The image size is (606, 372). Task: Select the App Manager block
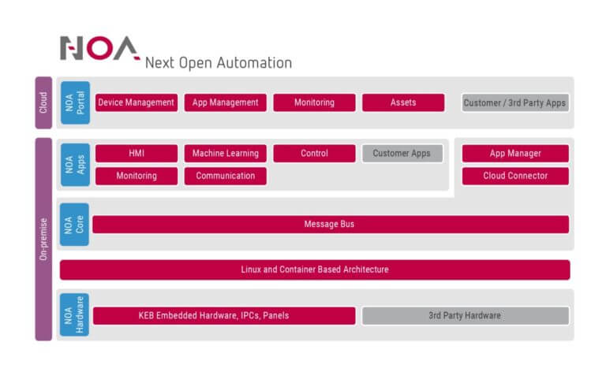(x=514, y=154)
